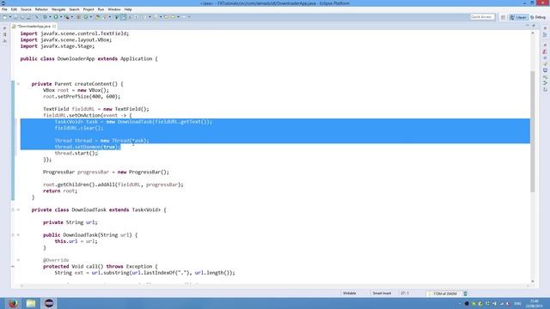This screenshot has width=550, height=309.
Task: Click the editor vertical scrollbar thumb
Action: (x=533, y=131)
